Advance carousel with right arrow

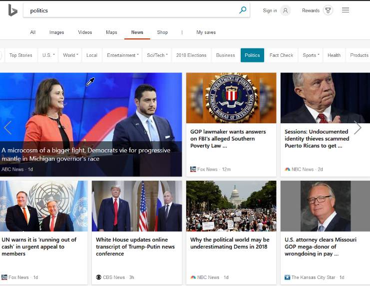358,128
